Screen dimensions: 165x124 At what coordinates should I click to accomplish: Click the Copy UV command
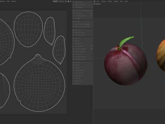(82, 63)
